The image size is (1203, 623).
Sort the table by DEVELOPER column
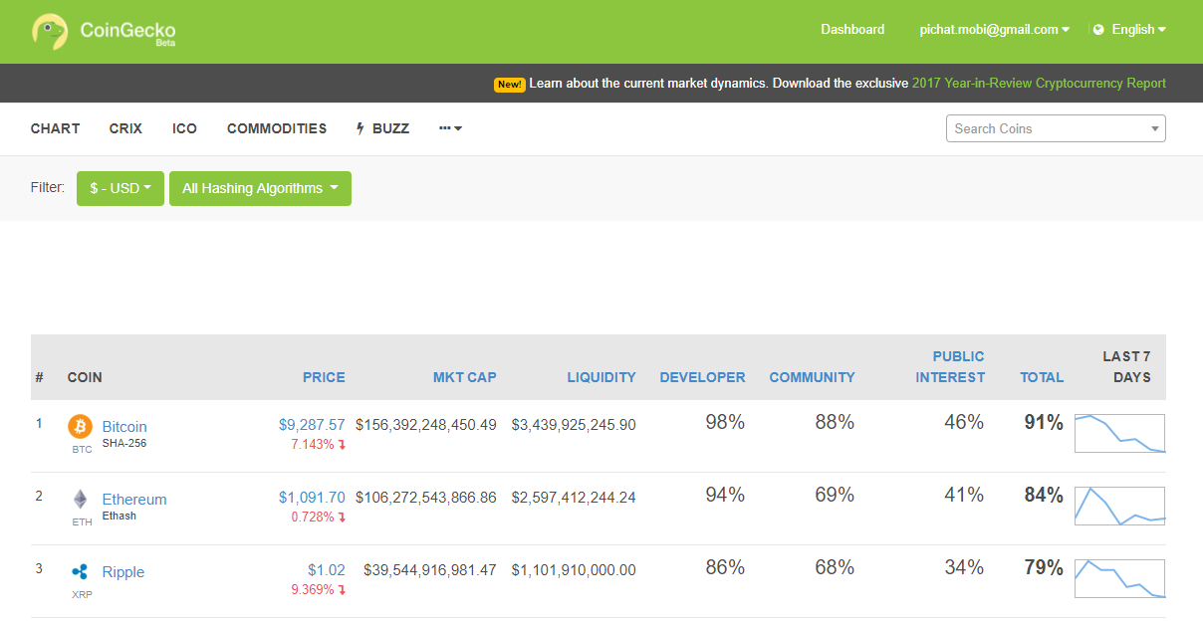point(702,377)
